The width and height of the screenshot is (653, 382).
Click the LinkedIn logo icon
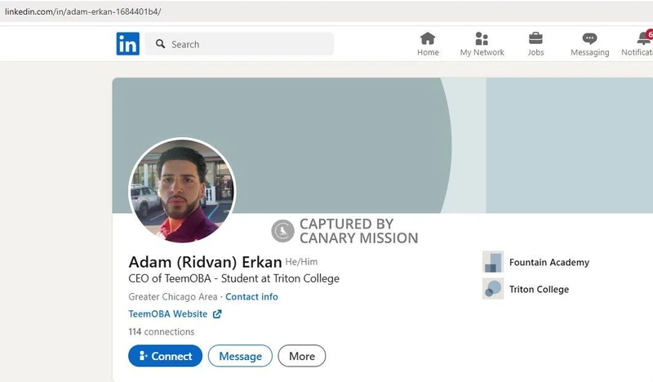pyautogui.click(x=128, y=44)
